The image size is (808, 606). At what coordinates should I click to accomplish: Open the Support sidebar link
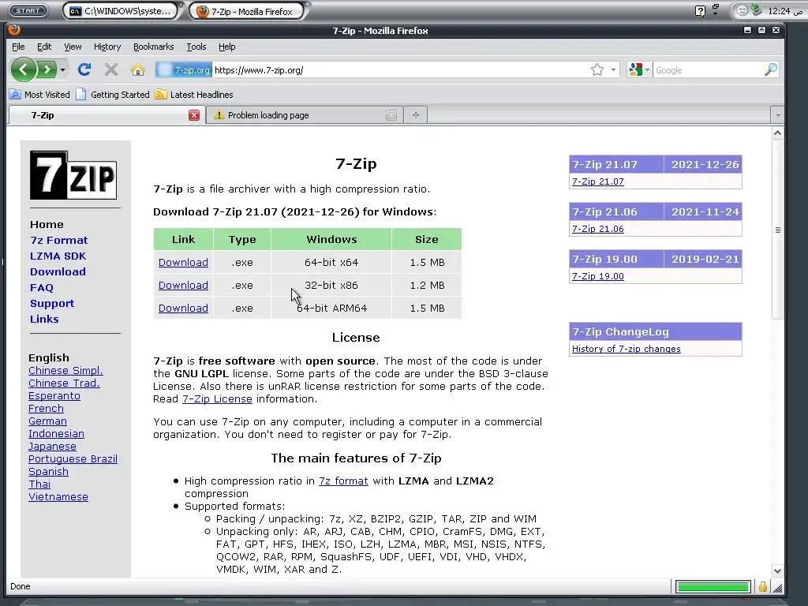coord(52,304)
